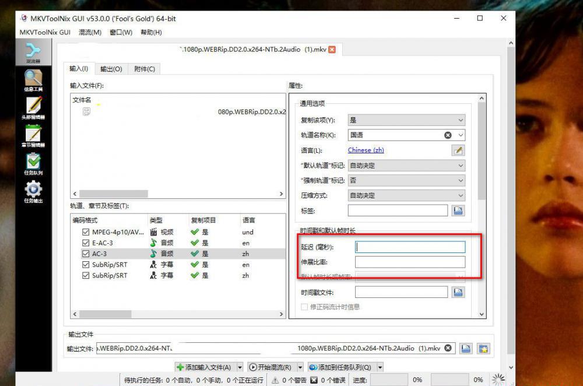The height and width of the screenshot is (386, 583).
Task: Close the .mkv file tab
Action: point(332,50)
